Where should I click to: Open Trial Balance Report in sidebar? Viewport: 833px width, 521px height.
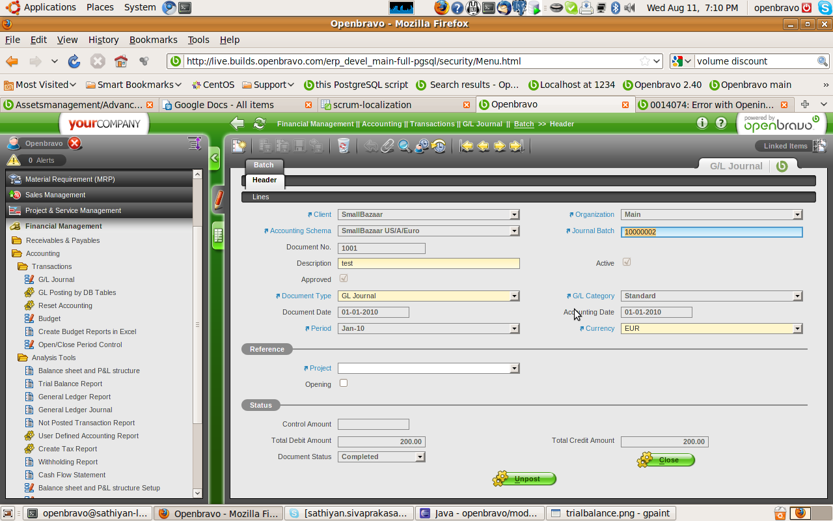click(x=70, y=384)
